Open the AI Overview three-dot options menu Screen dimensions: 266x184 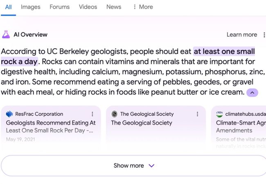click(x=264, y=35)
